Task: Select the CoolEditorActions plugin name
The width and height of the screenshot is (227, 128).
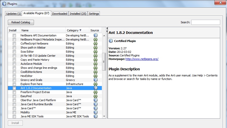Action: point(31,72)
